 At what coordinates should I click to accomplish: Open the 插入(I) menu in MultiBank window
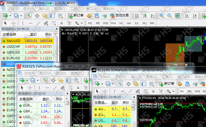tap(44, 9)
